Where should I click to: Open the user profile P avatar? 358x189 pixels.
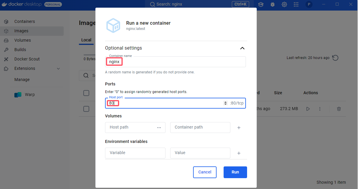[309, 4]
